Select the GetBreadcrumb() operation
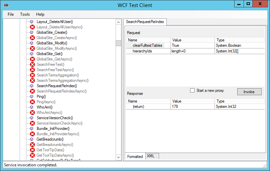 coord(50,139)
